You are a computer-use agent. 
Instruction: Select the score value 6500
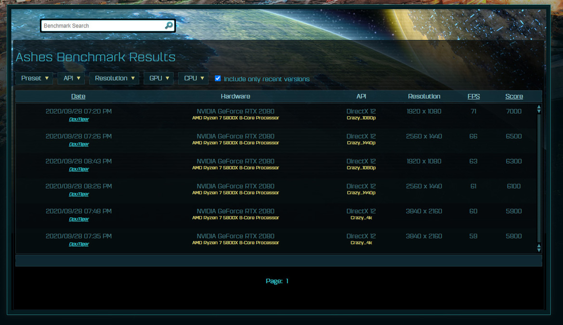(x=514, y=136)
